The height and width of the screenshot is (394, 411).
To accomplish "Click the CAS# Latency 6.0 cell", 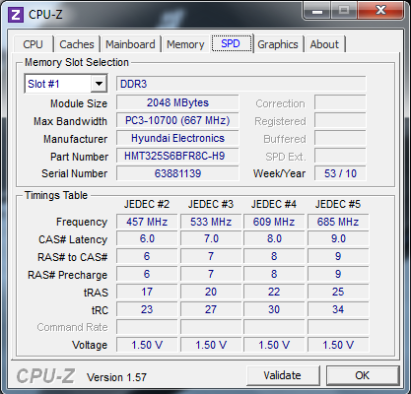I will pos(147,238).
